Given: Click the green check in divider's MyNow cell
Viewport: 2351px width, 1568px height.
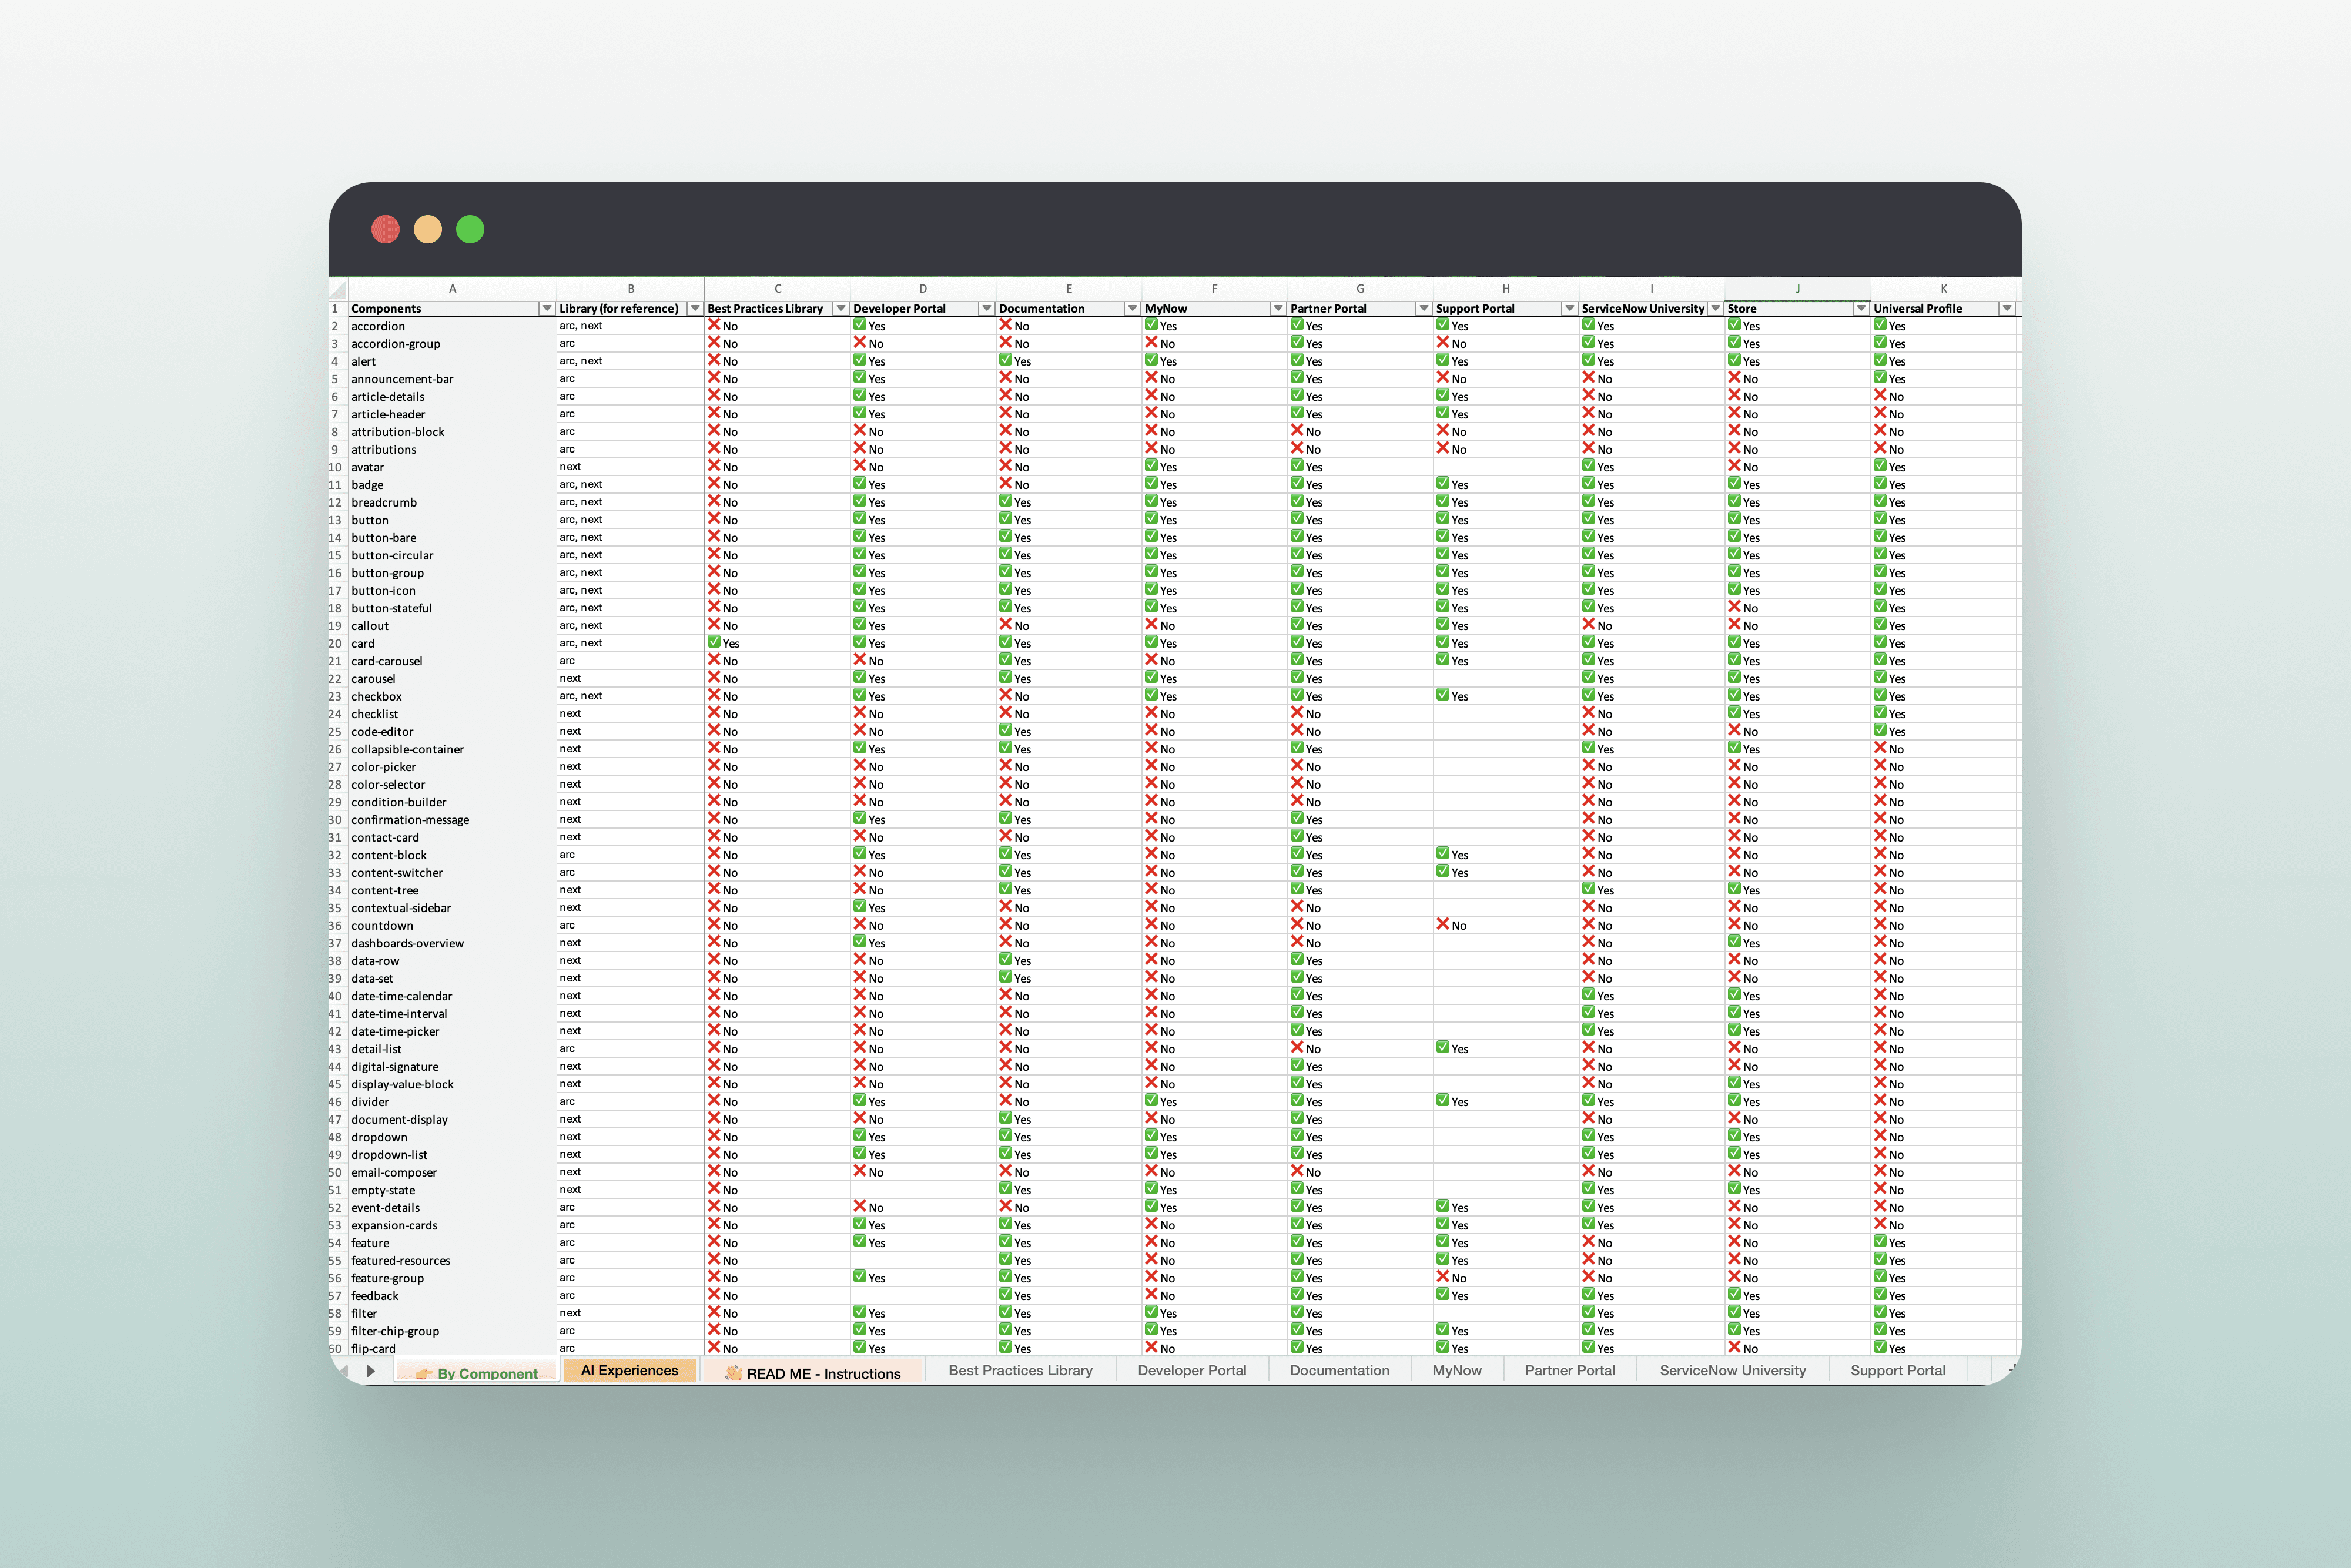Looking at the screenshot, I should (1152, 1101).
